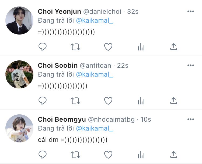Reply to Choi Beomgyu's tweet
202x164 pixels.
click(x=43, y=155)
